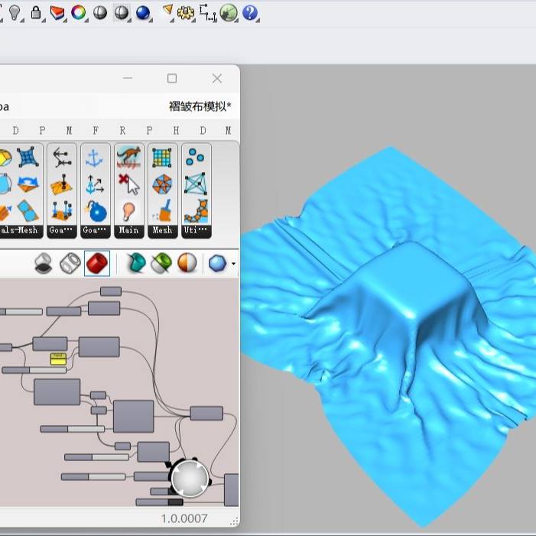Click the blue polygon icon in the canvas toolbar
536x536 pixels.
[x=218, y=264]
